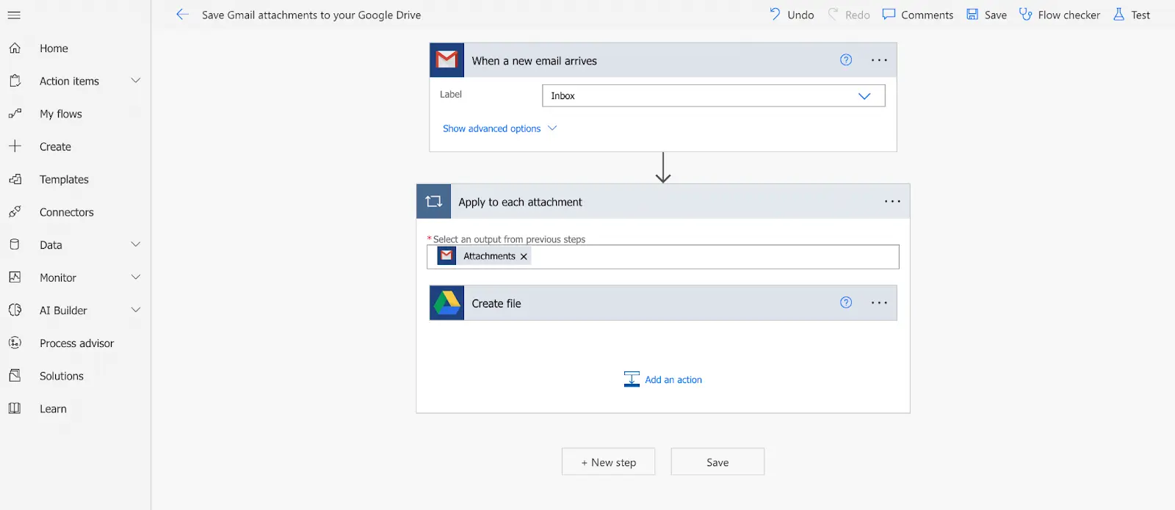The image size is (1175, 510).
Task: Expand the Action items section
Action: pyautogui.click(x=135, y=81)
